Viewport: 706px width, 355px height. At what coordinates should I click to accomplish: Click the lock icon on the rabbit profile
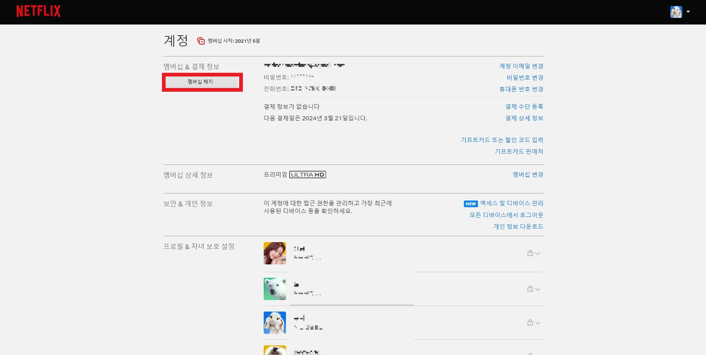point(530,323)
